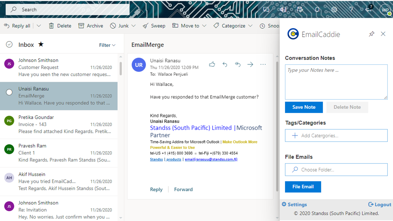Pin the EmailCaddie pane
Viewport: 393px width, 221px height.
pos(372,34)
